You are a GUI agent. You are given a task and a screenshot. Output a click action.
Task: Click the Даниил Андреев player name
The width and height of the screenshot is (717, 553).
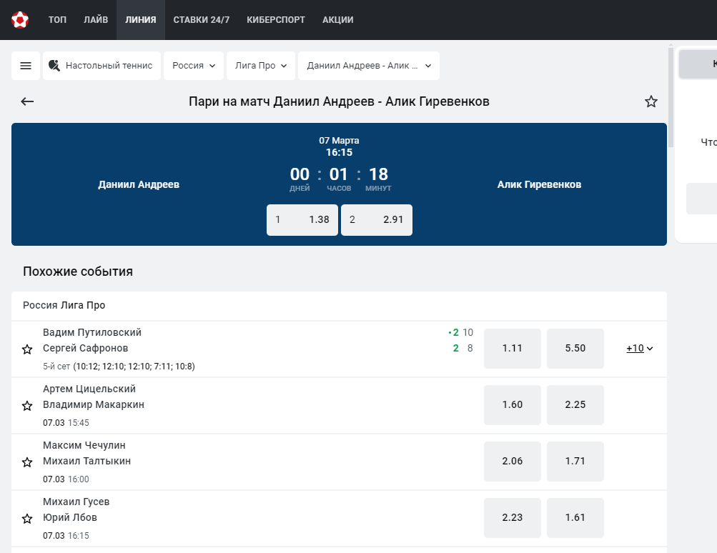pos(139,184)
